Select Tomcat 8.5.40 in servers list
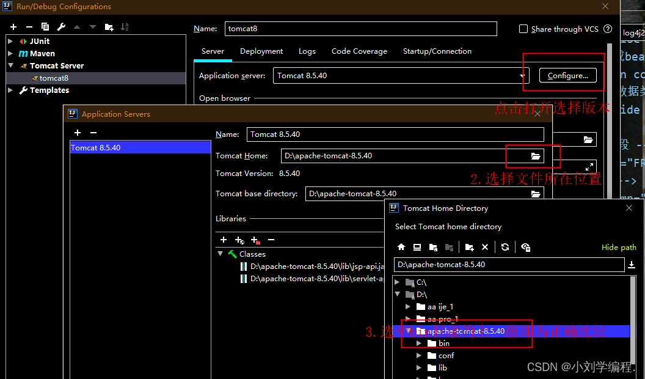The image size is (645, 379). (140, 148)
